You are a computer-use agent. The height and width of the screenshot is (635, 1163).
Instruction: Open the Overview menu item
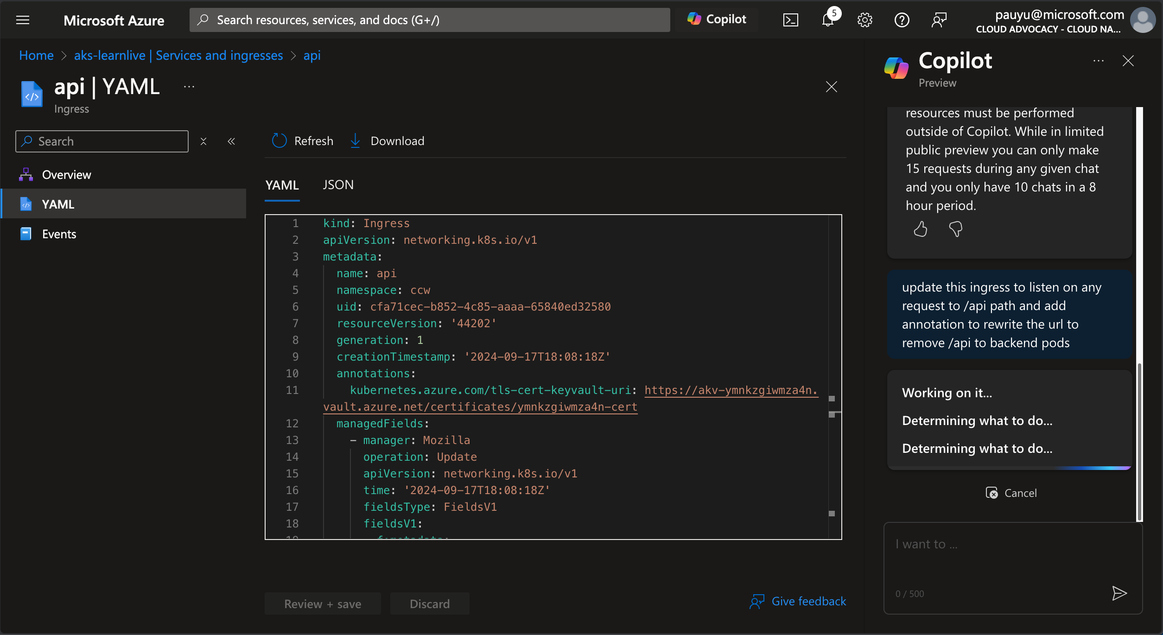[x=124, y=175]
